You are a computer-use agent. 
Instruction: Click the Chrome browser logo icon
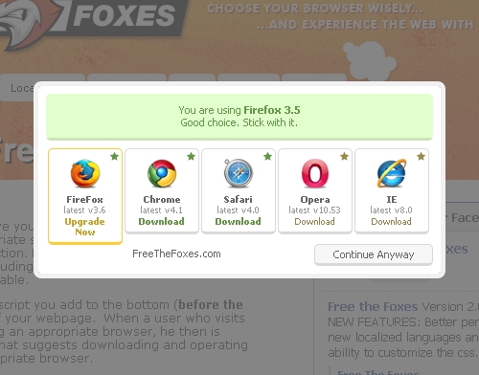[x=162, y=173]
